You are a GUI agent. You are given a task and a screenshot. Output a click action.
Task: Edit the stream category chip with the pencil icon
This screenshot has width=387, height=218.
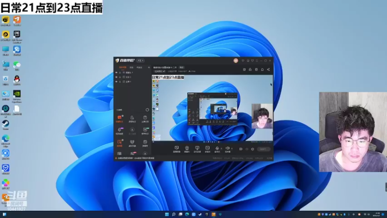160,71
